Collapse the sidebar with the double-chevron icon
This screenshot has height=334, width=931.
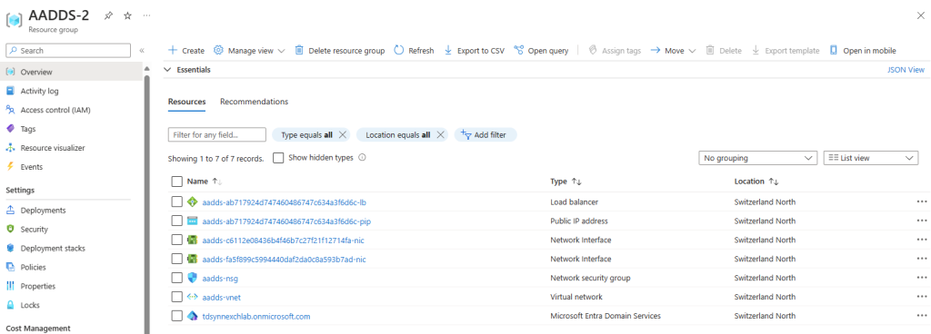coord(142,50)
